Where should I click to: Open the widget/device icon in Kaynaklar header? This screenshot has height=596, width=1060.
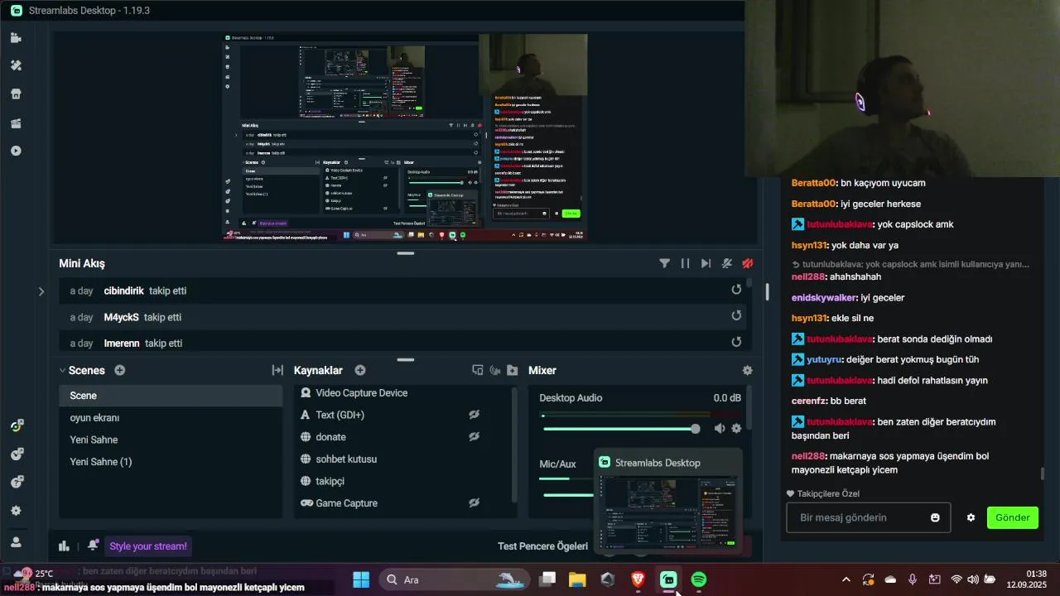point(478,370)
